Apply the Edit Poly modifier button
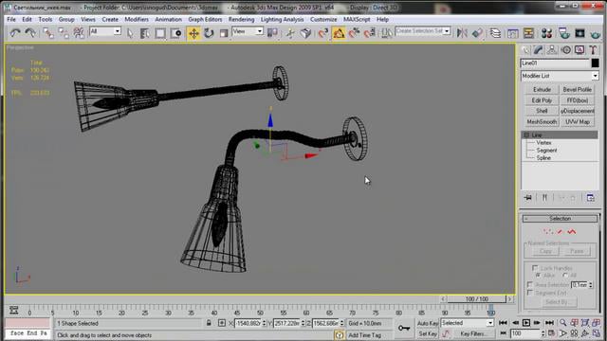607x341 pixels. [542, 100]
